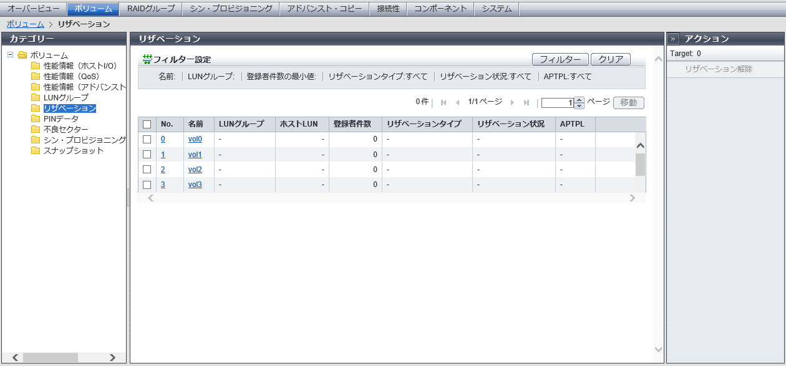Click the page number input field
The image size is (786, 366).
pyautogui.click(x=557, y=103)
